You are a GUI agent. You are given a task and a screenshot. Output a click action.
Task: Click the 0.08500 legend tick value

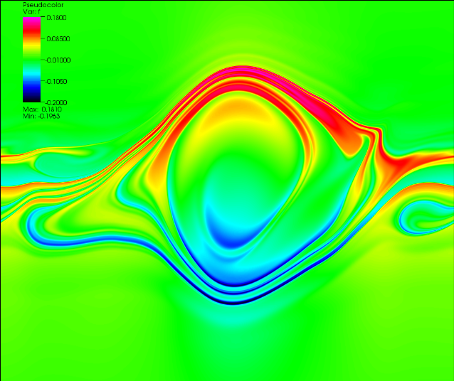(x=58, y=39)
